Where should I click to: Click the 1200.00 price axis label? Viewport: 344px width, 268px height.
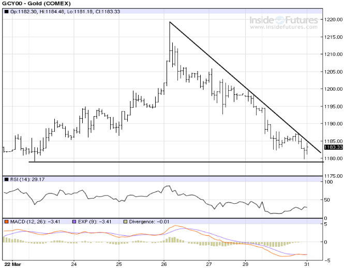[x=332, y=89]
